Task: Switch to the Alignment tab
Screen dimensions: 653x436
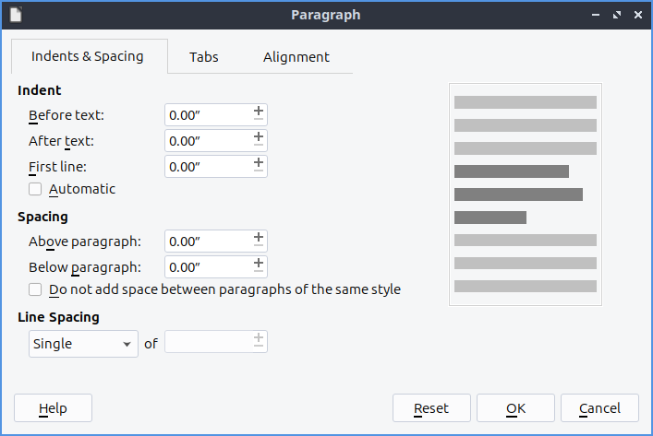Action: click(x=296, y=57)
